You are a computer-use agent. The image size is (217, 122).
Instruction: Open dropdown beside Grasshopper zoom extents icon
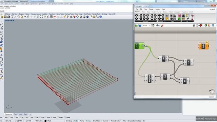155,25
